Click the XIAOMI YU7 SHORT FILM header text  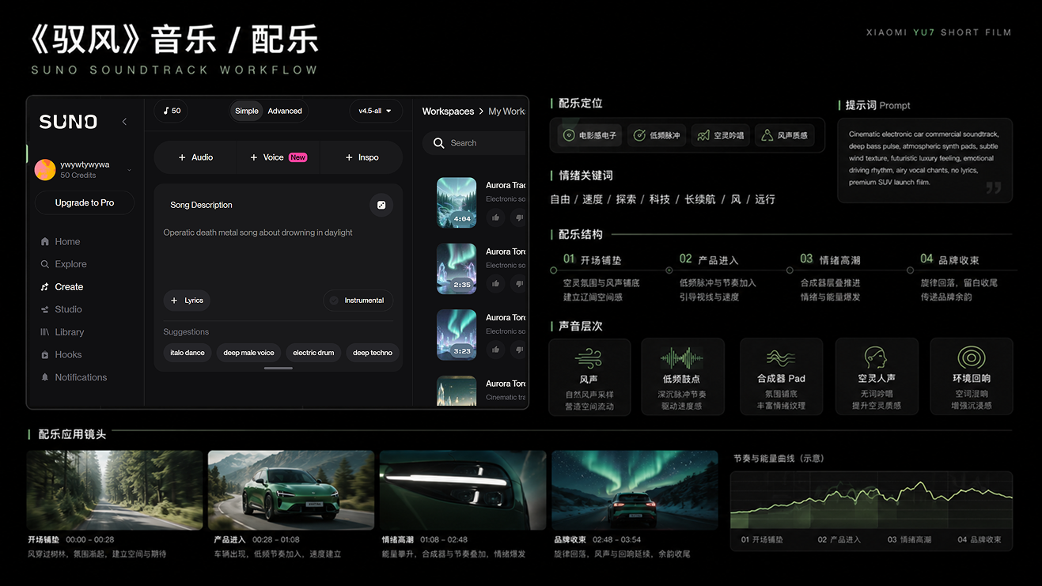939,32
